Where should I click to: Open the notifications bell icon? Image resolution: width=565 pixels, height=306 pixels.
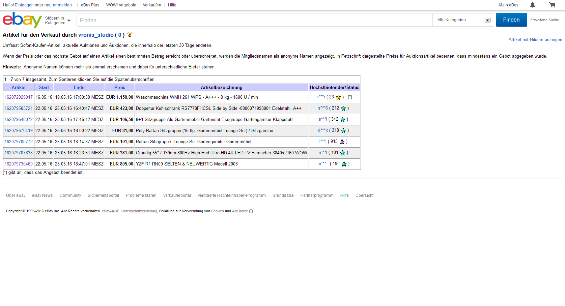(533, 5)
